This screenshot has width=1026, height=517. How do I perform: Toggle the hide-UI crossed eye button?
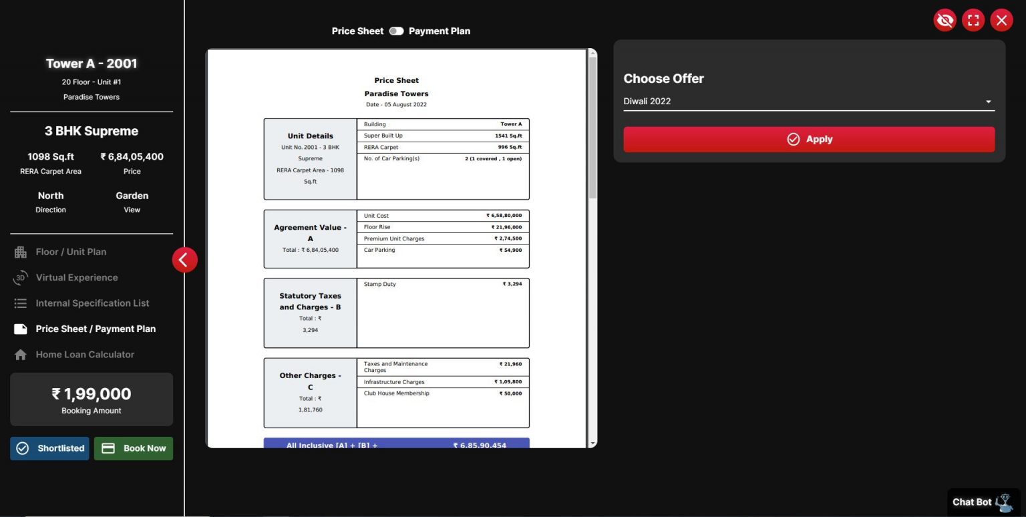[x=945, y=21]
